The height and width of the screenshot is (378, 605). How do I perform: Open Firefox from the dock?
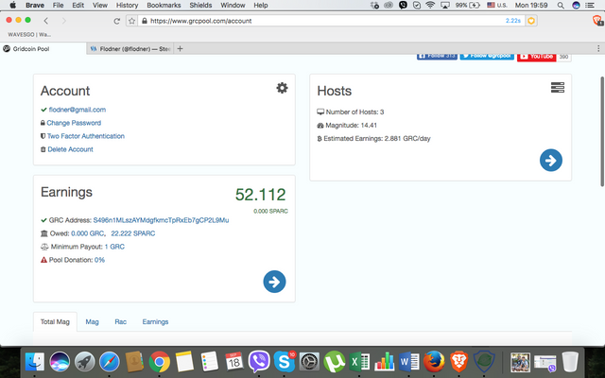click(x=434, y=361)
